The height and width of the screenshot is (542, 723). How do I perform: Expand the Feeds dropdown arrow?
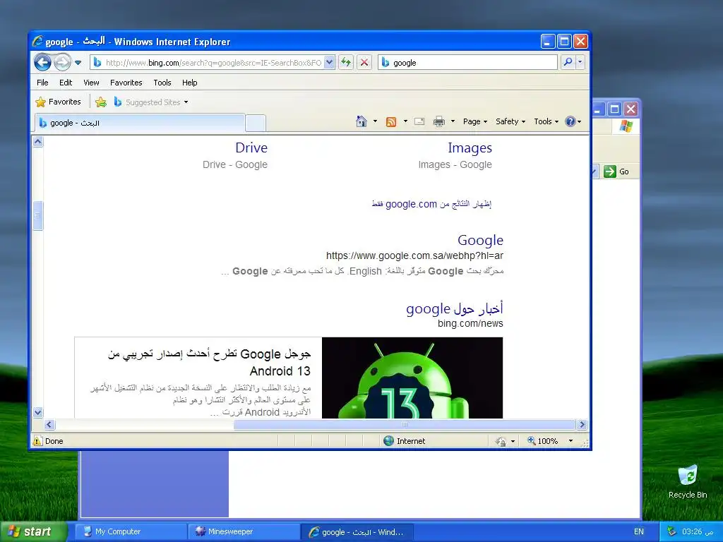click(x=405, y=121)
